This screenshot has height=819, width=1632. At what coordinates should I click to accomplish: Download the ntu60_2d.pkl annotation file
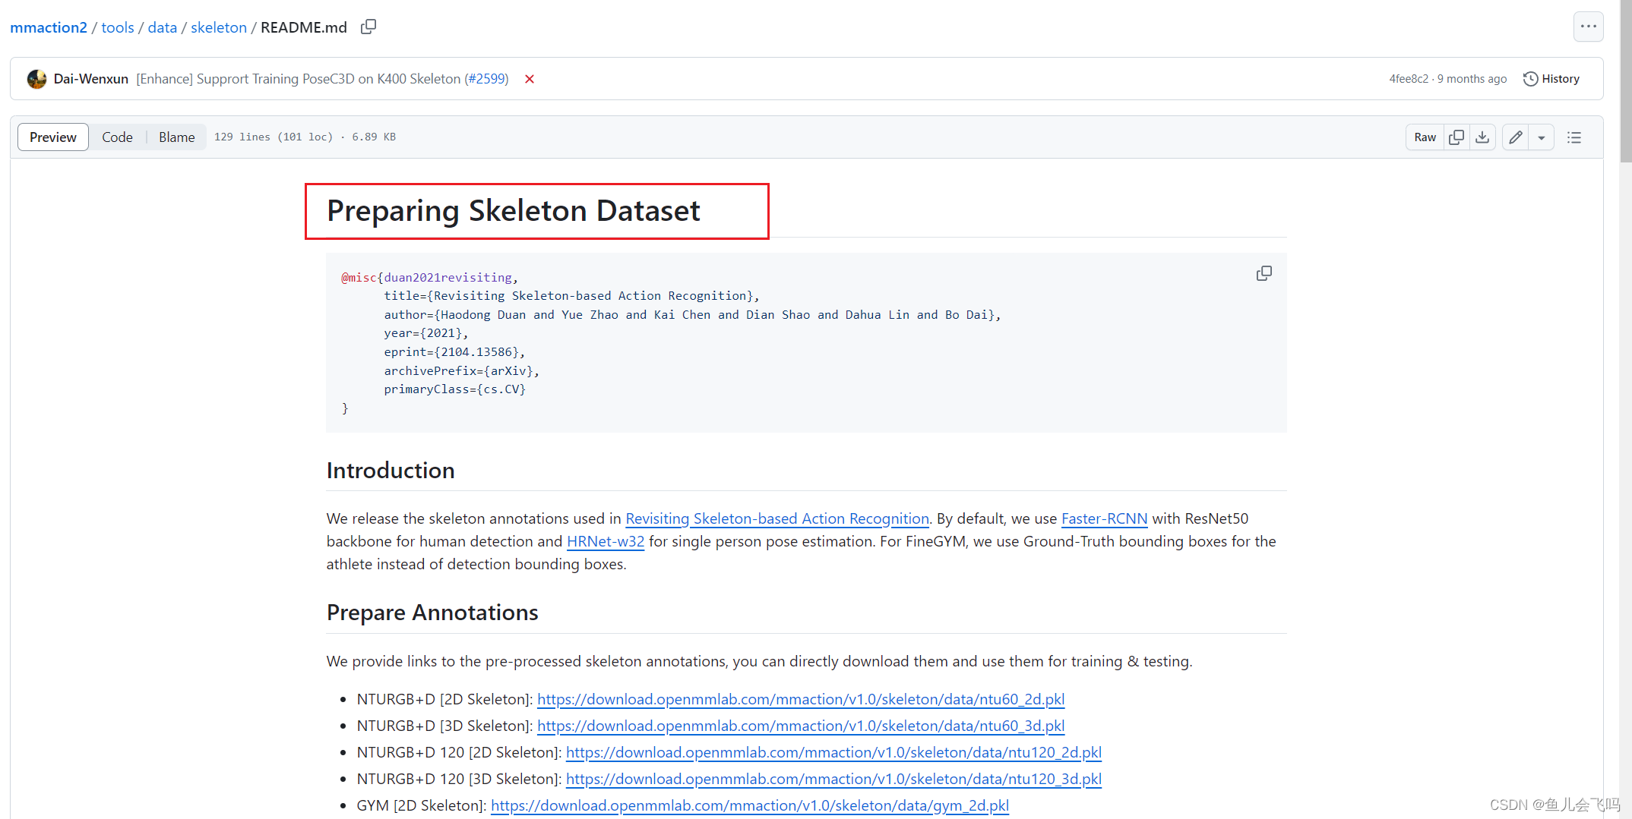click(801, 699)
